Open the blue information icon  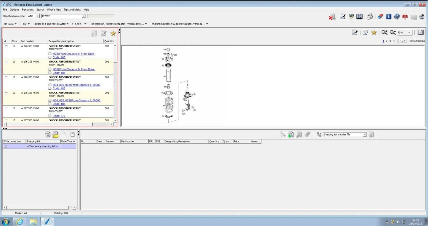(x=389, y=17)
